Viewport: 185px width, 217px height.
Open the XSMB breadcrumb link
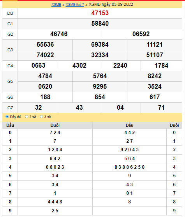click(56, 5)
